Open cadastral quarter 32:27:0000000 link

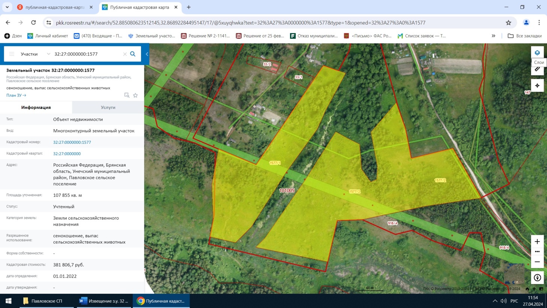click(67, 154)
